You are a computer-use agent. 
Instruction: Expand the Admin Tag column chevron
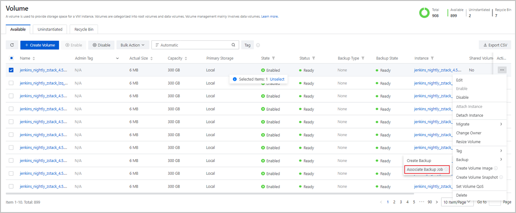point(117,58)
